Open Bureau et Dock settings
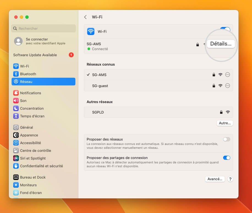 pos(43,177)
